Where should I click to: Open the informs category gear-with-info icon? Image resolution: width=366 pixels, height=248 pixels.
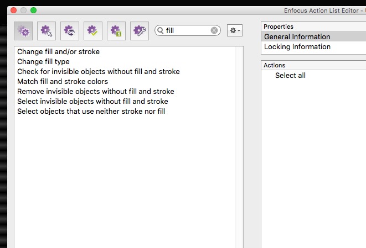(x=116, y=31)
